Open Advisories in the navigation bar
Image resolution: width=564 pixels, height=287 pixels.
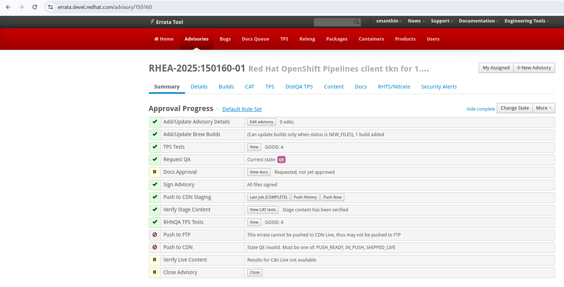(x=196, y=39)
